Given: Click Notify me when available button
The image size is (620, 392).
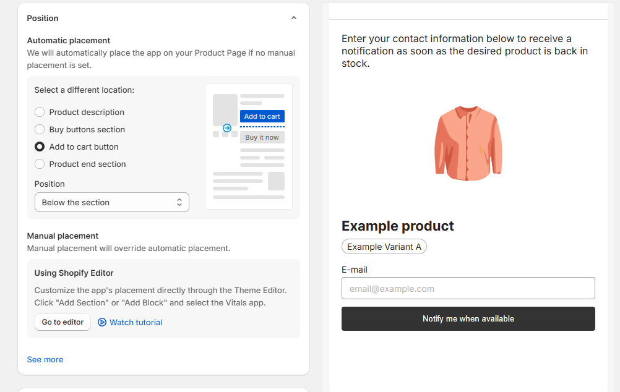Looking at the screenshot, I should [468, 318].
